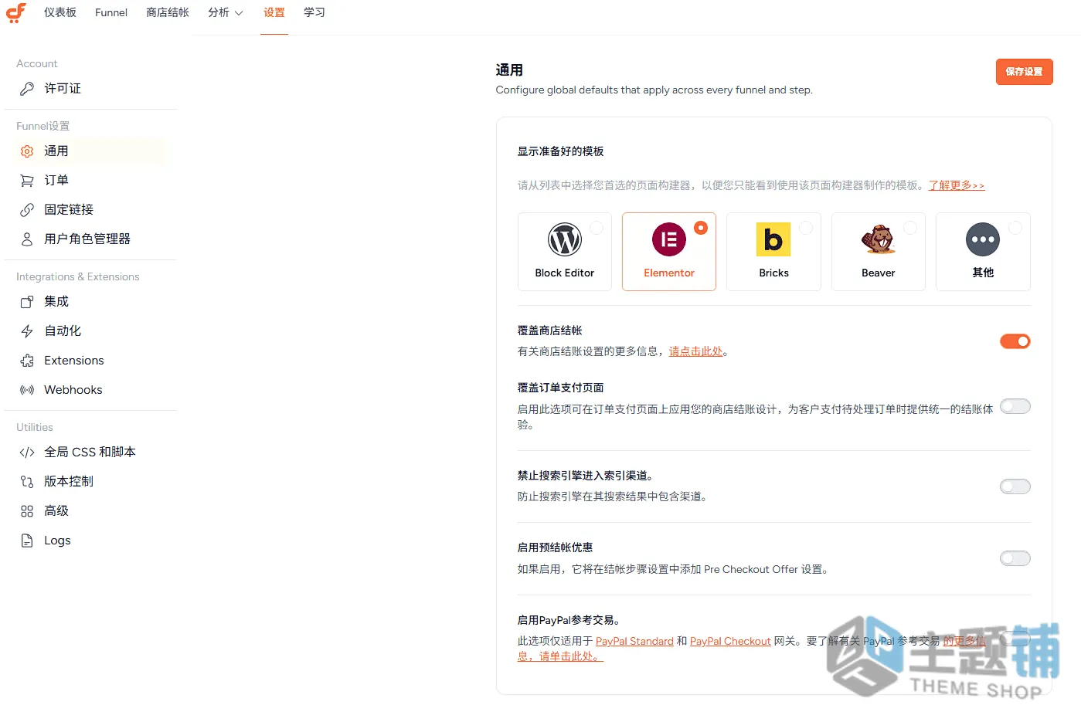Enable the 覆盖订单支付页面 toggle

(x=1015, y=406)
